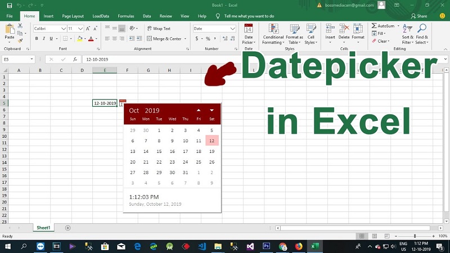Toggle Bold formatting button
This screenshot has width=450, height=253.
pos(37,39)
